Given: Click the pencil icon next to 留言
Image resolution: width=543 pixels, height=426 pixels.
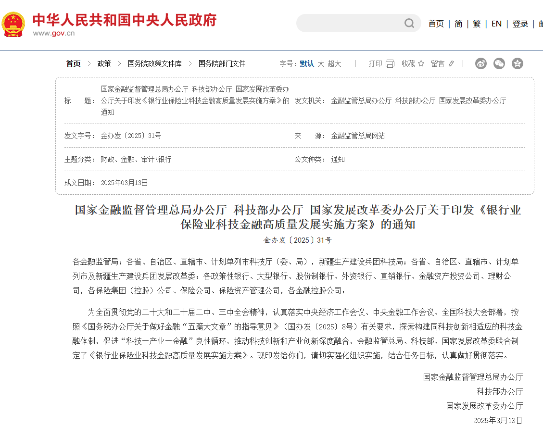Looking at the screenshot, I should pyautogui.click(x=451, y=63).
